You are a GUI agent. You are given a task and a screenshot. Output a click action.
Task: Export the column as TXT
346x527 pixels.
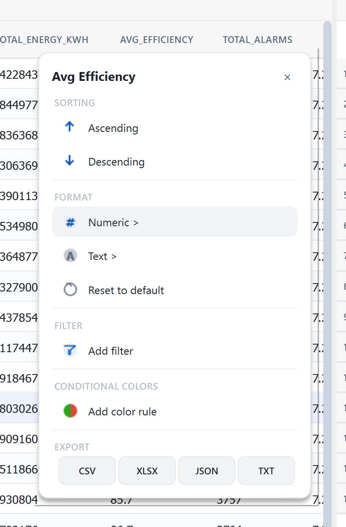(x=266, y=471)
